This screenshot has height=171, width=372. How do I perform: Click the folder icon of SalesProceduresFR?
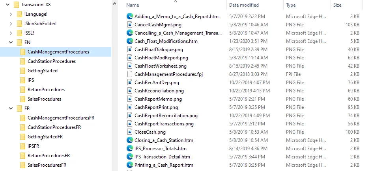point(22,165)
